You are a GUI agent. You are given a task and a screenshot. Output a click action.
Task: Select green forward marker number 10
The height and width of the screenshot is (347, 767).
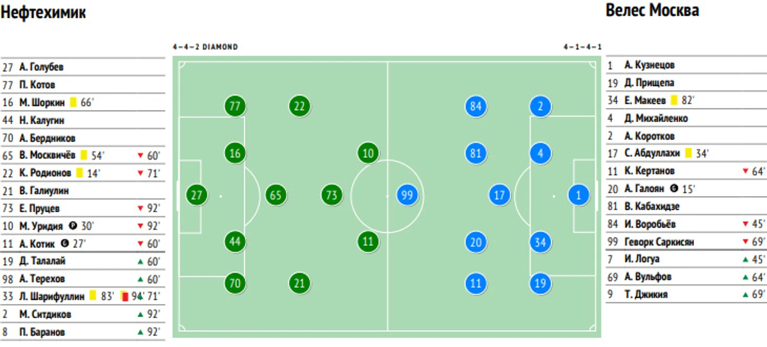(x=368, y=154)
